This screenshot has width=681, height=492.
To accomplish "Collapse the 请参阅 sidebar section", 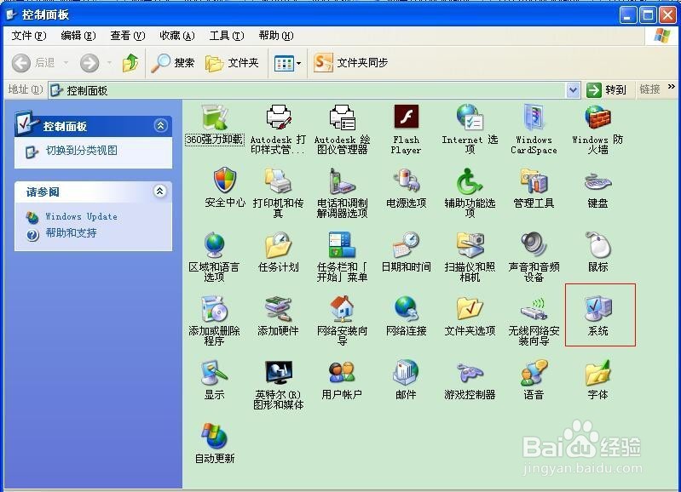I will pyautogui.click(x=160, y=191).
